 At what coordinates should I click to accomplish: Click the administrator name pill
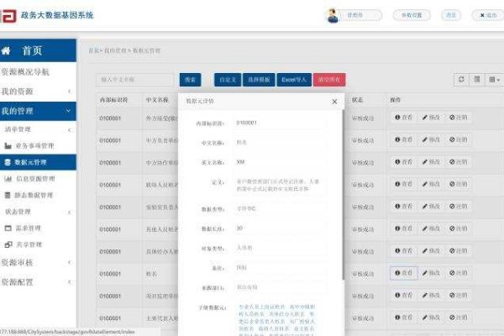point(360,15)
